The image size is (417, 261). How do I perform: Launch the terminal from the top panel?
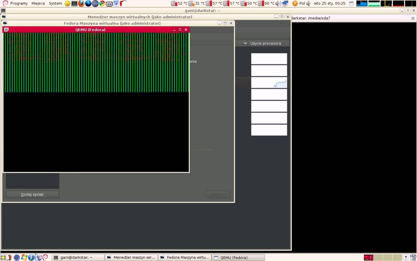75,4
